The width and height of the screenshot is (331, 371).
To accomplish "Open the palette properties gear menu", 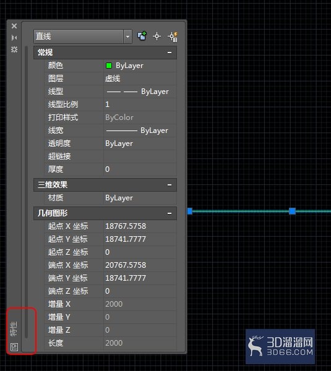I will [14, 49].
